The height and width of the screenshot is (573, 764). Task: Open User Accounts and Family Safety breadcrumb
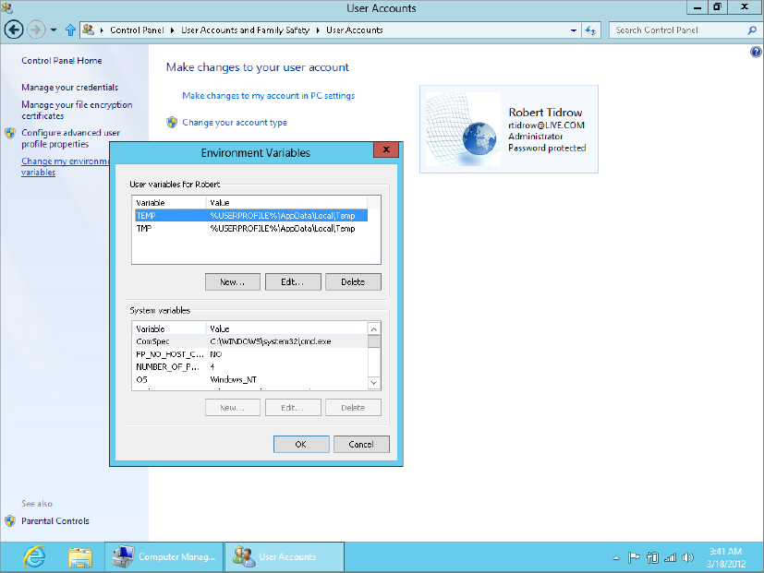pyautogui.click(x=247, y=29)
